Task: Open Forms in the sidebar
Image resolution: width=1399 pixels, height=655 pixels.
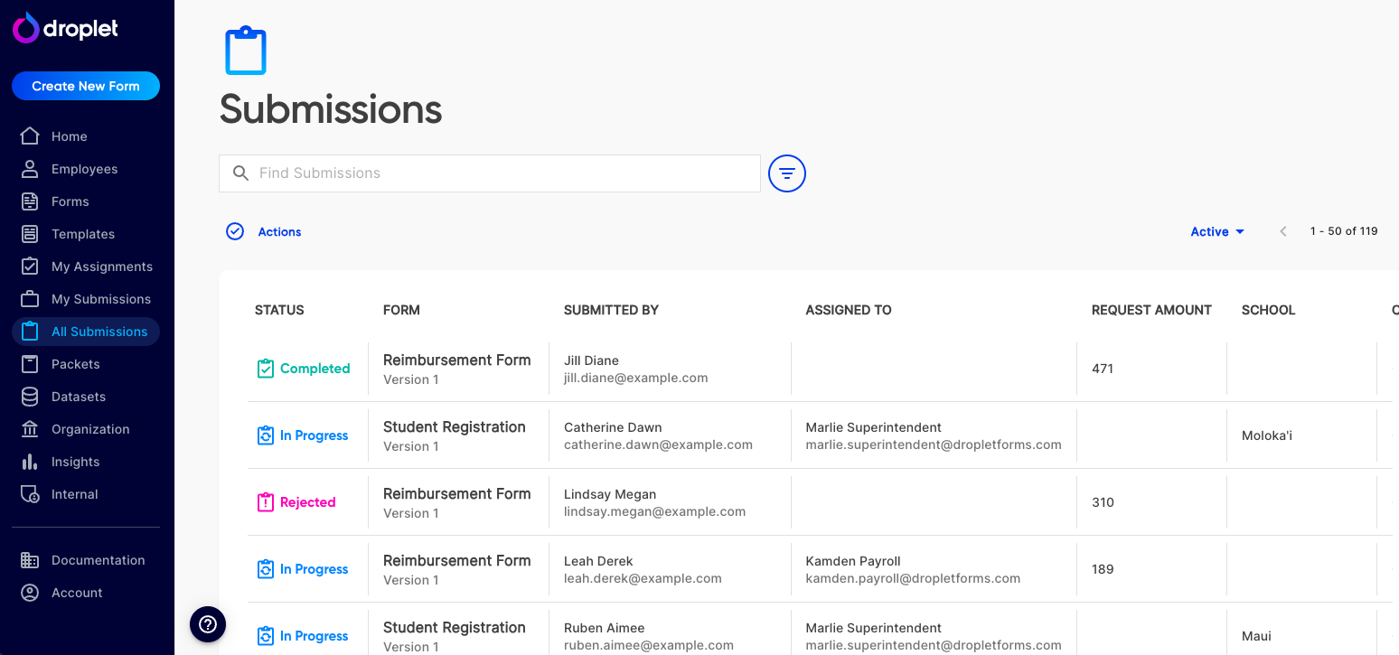Action: coord(86,201)
